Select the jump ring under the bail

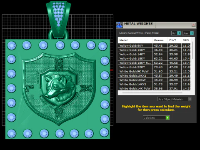(58, 35)
